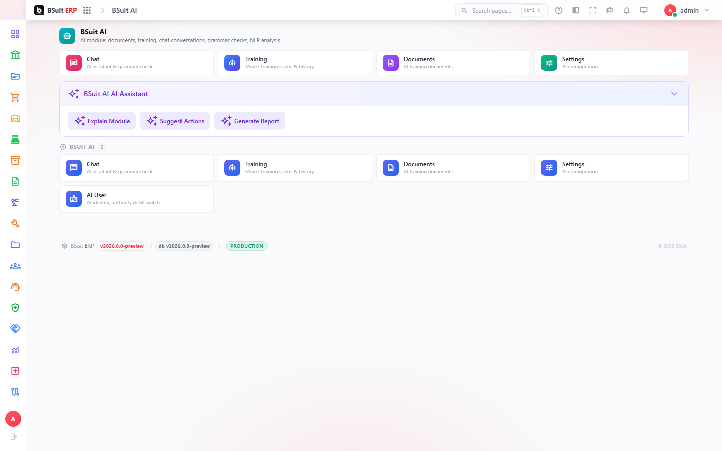Image resolution: width=722 pixels, height=451 pixels.
Task: Open the admin user dropdown menu
Action: tap(687, 10)
